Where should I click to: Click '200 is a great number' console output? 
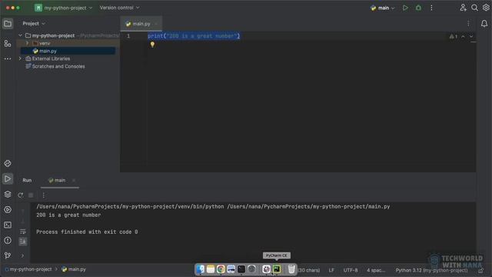click(x=68, y=215)
